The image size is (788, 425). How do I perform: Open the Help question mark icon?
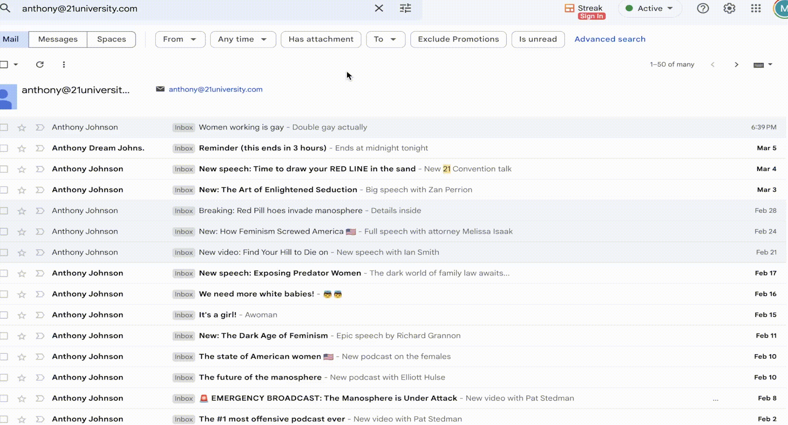pyautogui.click(x=703, y=8)
